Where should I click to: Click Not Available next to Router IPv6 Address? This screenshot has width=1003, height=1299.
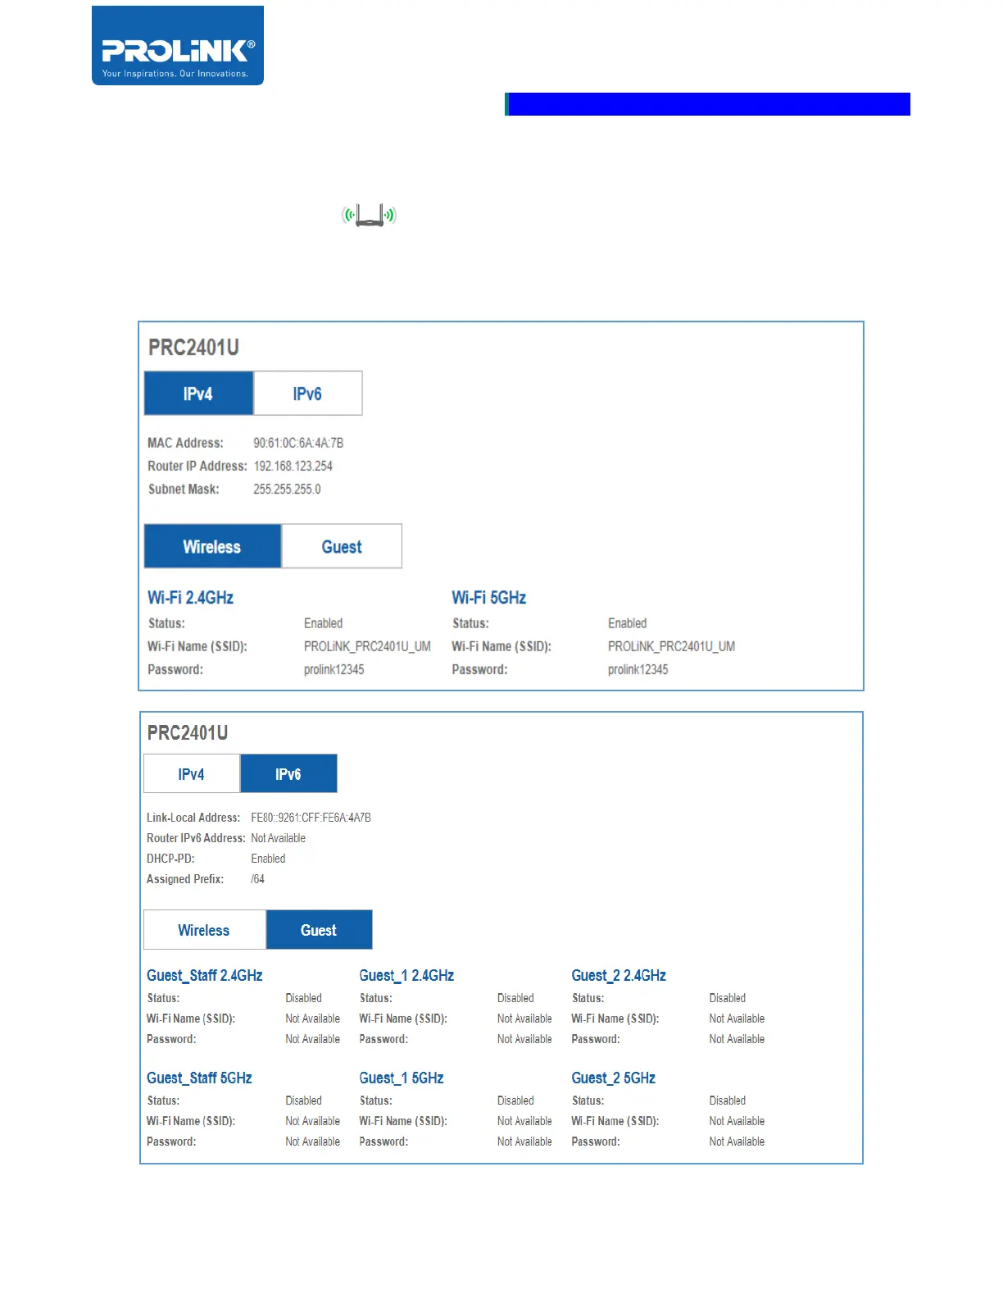coord(279,838)
